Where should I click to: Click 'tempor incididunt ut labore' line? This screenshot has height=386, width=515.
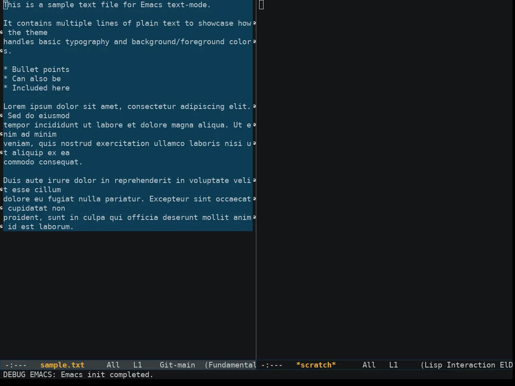pos(127,125)
